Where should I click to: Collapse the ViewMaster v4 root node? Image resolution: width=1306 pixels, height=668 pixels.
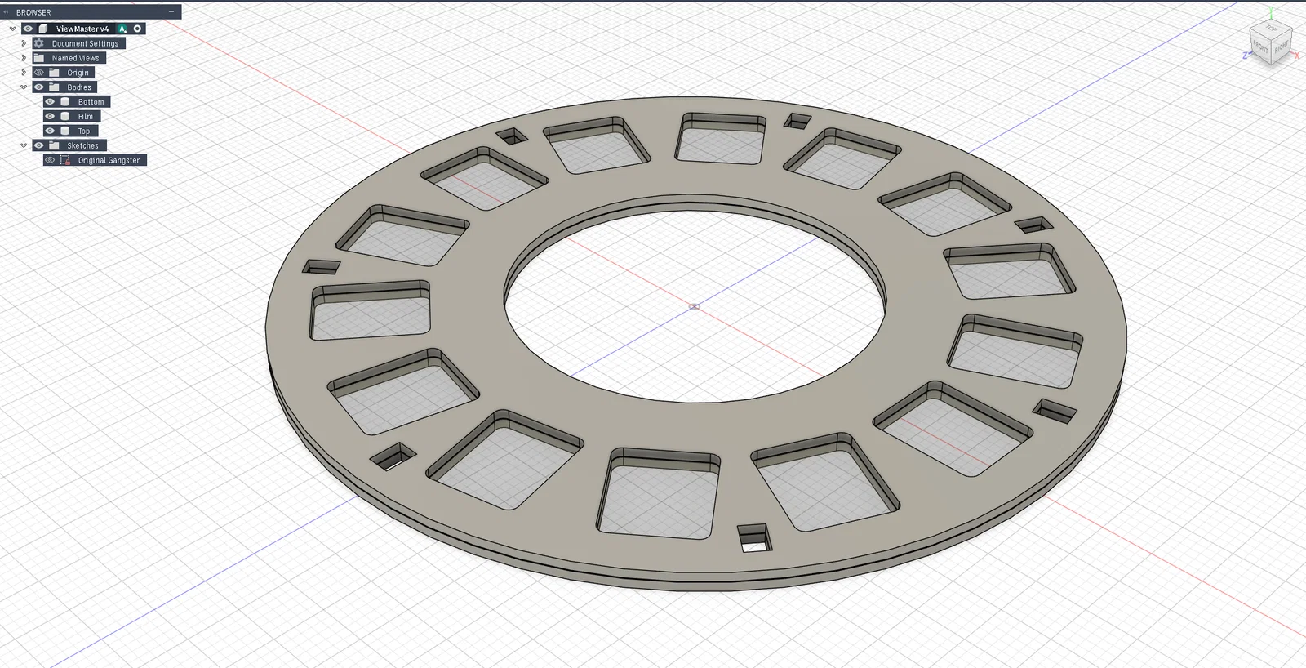pos(12,29)
